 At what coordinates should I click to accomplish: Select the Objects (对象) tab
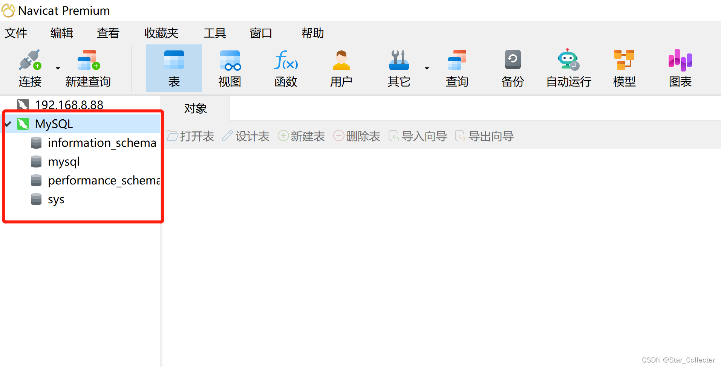[x=195, y=108]
